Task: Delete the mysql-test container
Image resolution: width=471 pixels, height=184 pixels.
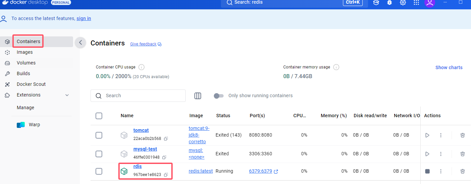Action: pos(463,154)
